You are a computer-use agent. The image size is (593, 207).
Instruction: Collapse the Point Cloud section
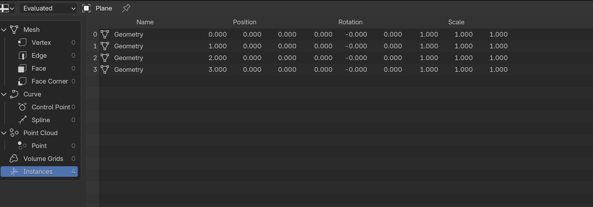[x=4, y=133]
